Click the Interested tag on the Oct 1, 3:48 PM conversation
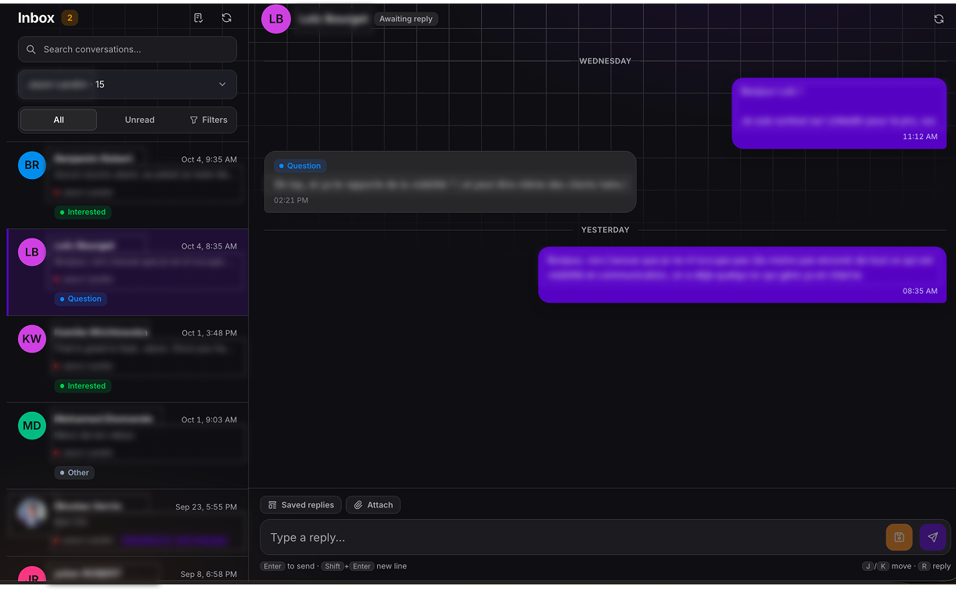 (x=83, y=385)
